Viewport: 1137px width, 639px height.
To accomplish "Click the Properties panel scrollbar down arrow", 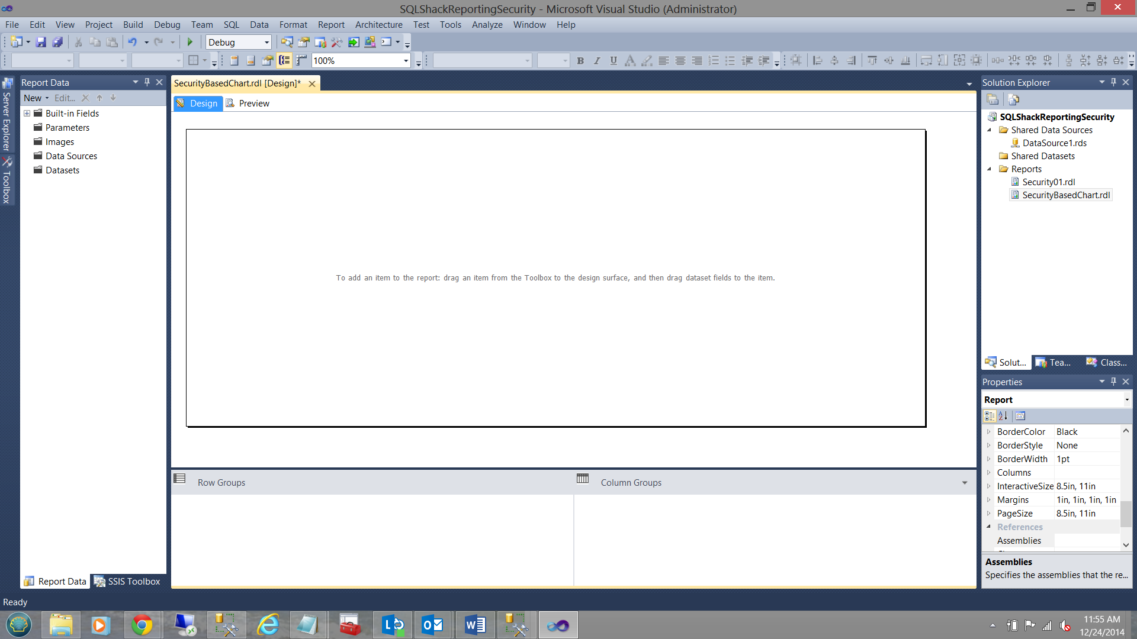I will [1126, 545].
